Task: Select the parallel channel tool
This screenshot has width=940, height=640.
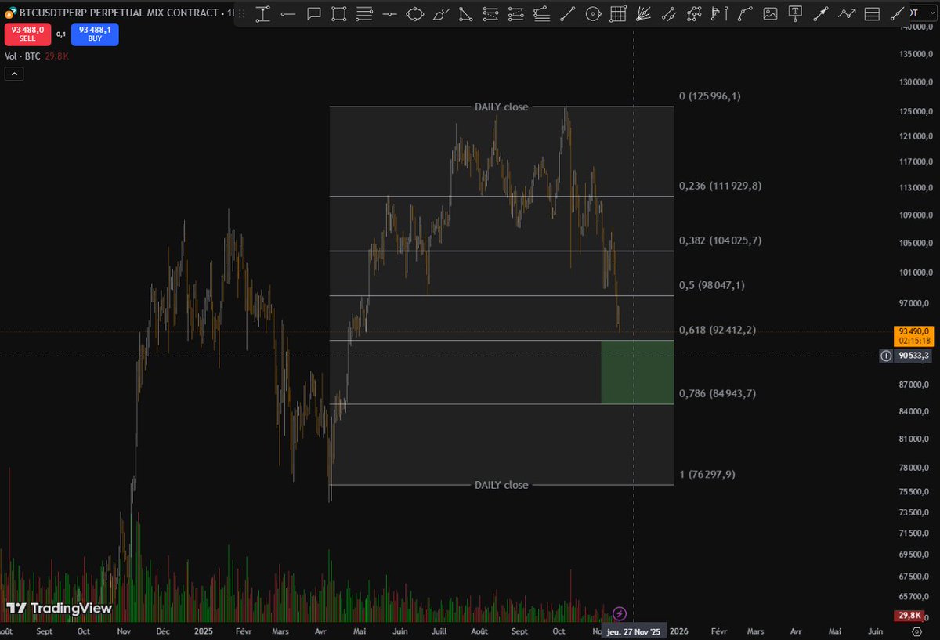Action: coord(668,13)
